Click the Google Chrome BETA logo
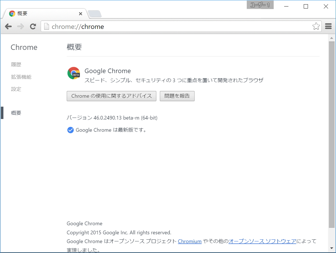This screenshot has width=336, height=253. pos(74,73)
